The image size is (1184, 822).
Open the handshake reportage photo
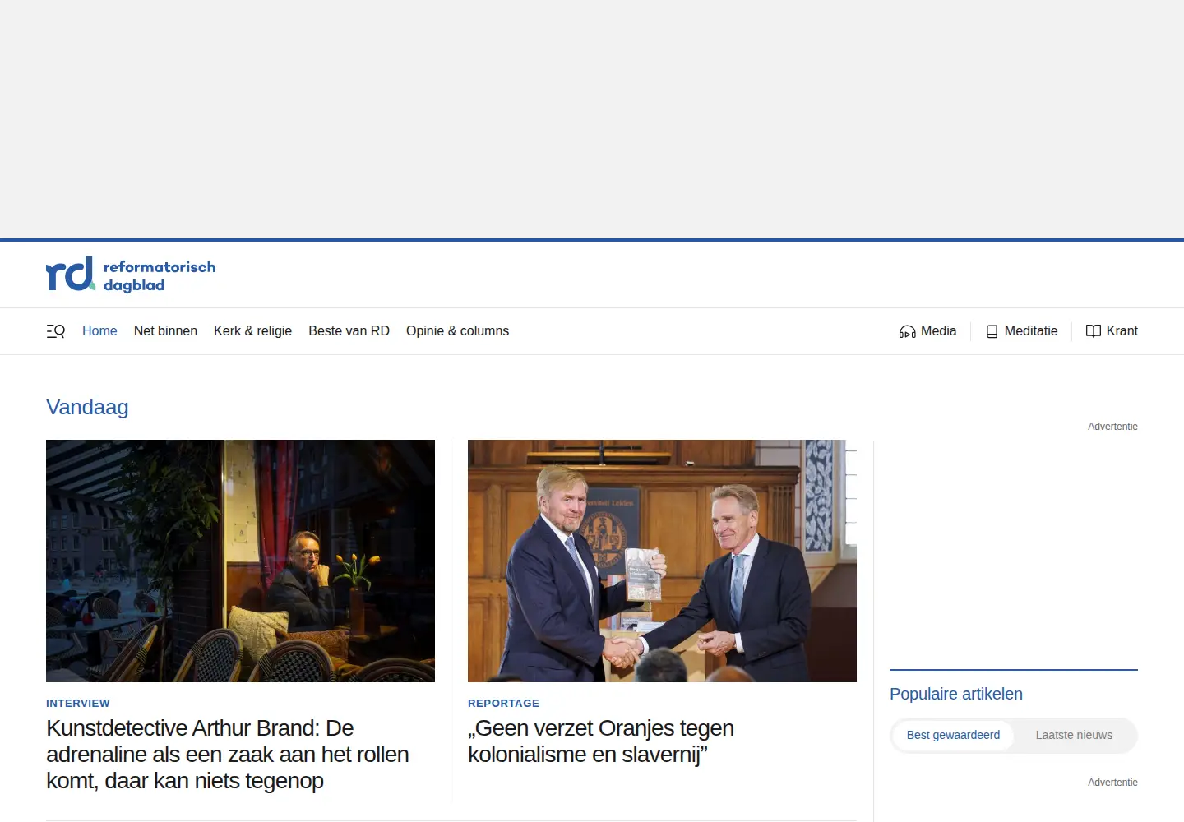pos(662,561)
